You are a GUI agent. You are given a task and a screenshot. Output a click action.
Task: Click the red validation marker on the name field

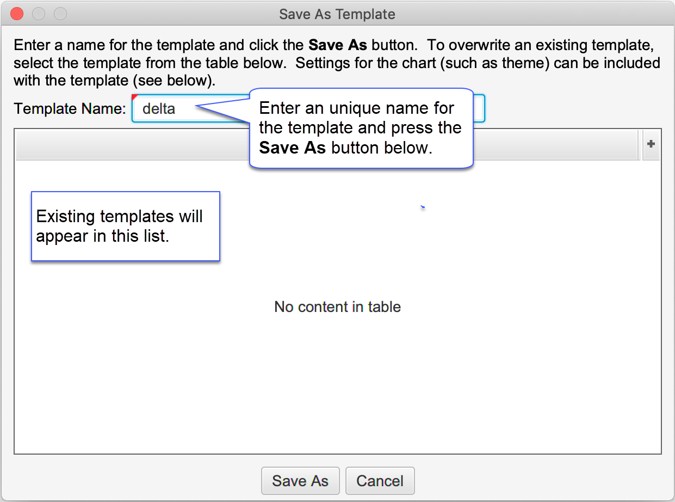(134, 97)
